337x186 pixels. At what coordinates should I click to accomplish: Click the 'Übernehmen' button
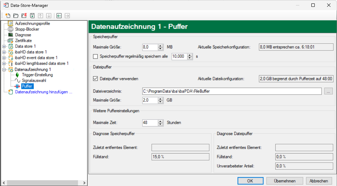(x=284, y=181)
